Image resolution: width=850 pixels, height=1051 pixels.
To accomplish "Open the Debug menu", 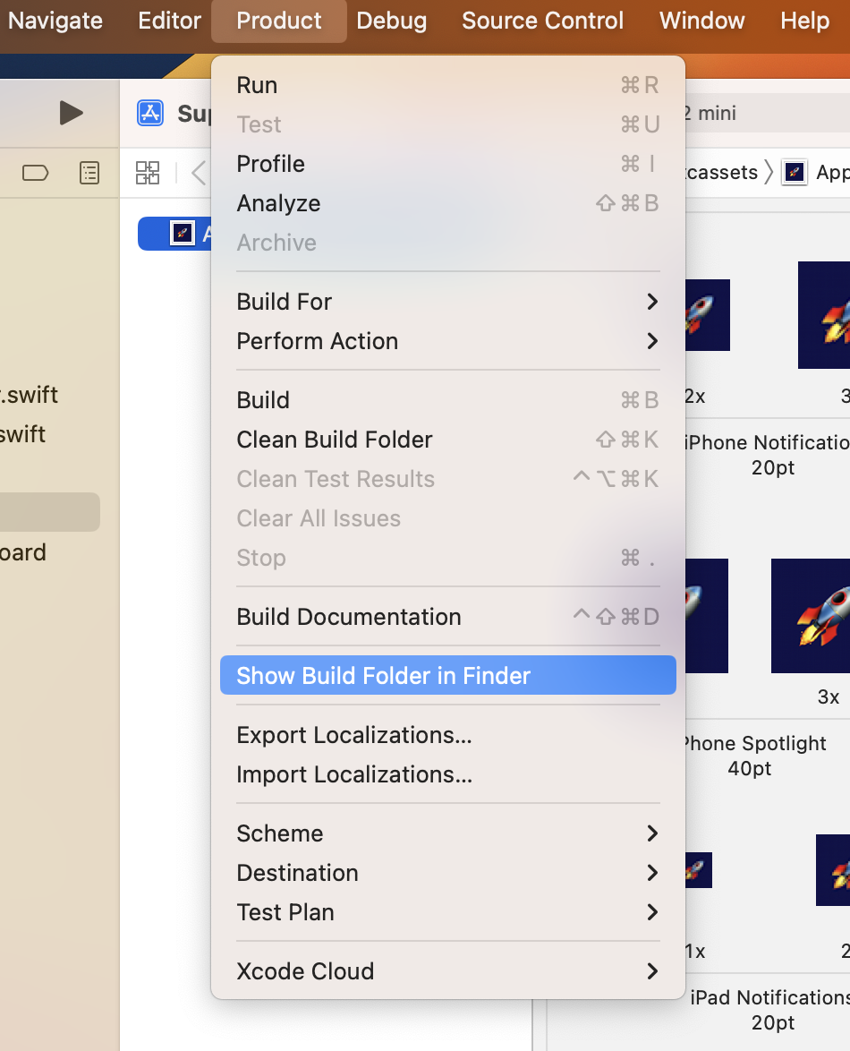I will point(392,21).
